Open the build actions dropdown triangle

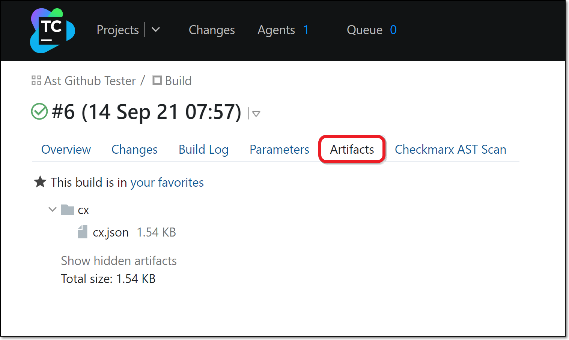(x=256, y=114)
